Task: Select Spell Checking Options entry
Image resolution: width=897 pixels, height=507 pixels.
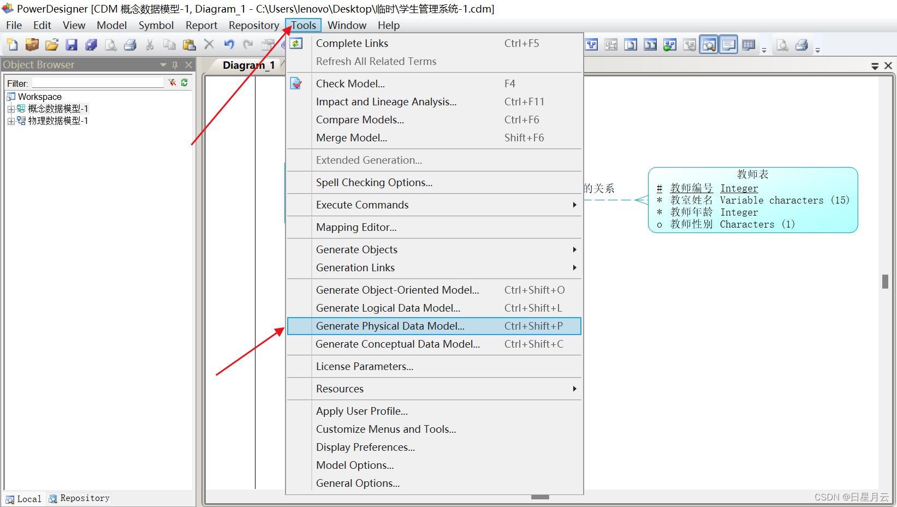Action: [434, 182]
